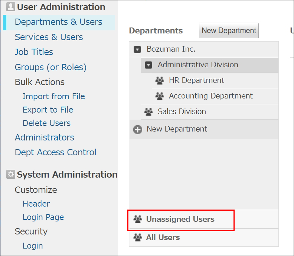Go to Services & Users
294x256 pixels.
click(49, 37)
